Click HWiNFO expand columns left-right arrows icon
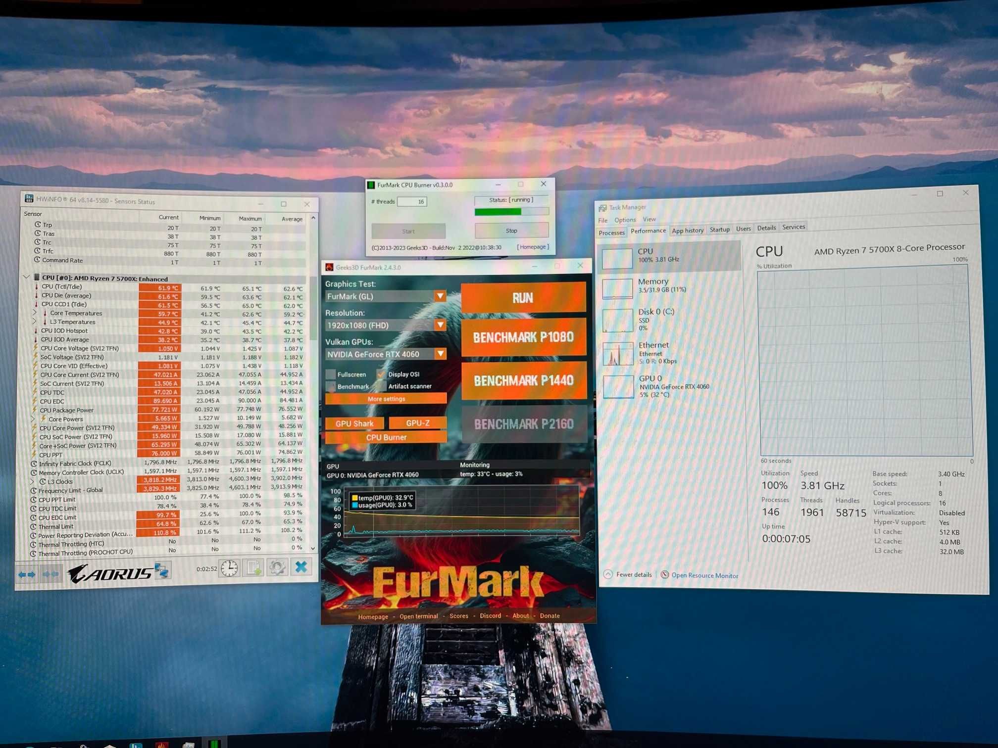998x748 pixels. click(x=27, y=574)
